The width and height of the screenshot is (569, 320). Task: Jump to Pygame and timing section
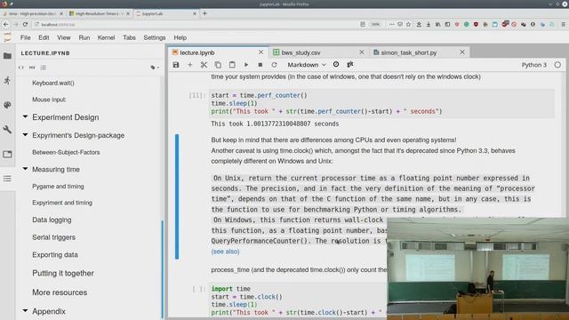[58, 187]
